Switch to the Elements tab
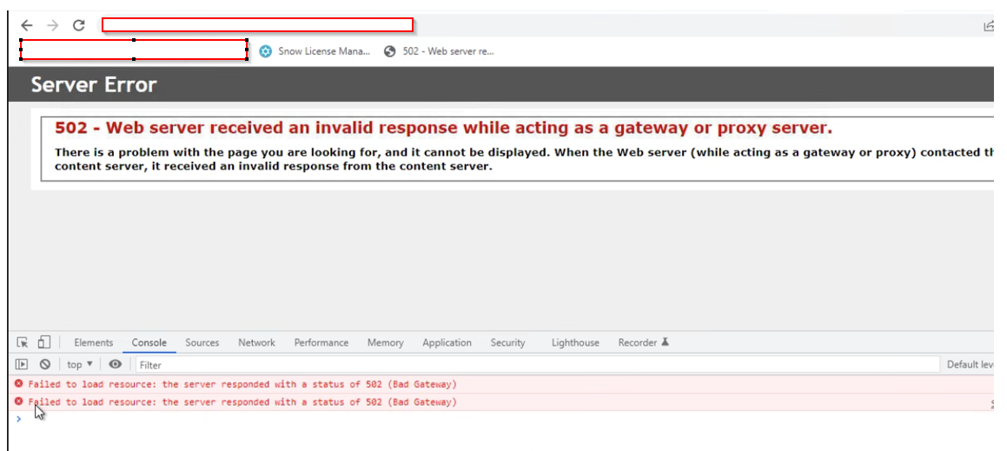This screenshot has height=451, width=1007. tap(93, 343)
